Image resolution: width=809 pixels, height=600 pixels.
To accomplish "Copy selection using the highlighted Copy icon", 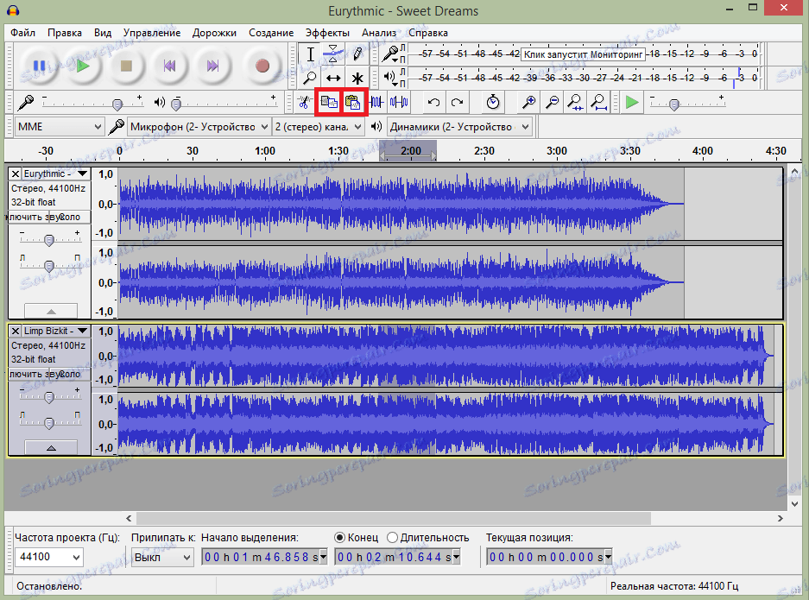I will point(329,102).
